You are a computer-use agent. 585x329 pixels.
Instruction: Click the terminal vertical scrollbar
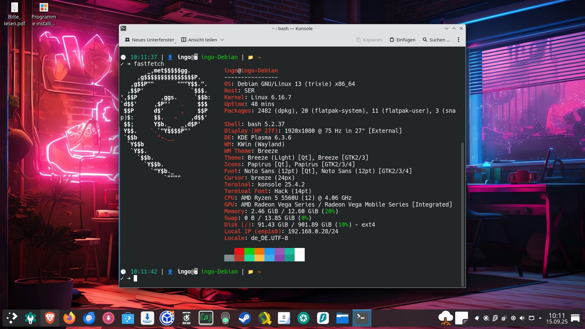pyautogui.click(x=462, y=213)
